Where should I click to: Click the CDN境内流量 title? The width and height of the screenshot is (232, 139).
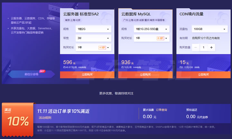191,14
